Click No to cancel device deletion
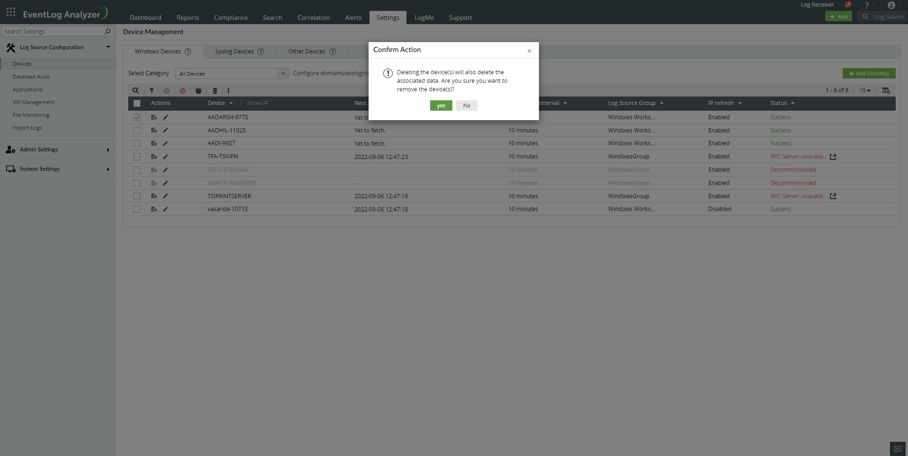 click(x=466, y=105)
